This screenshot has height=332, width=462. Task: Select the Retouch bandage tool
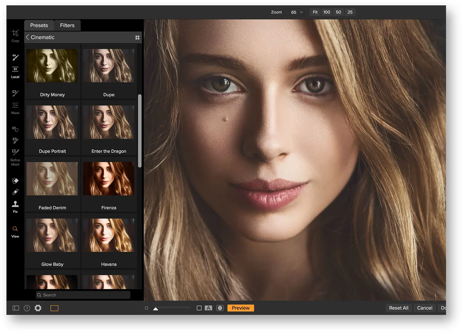[15, 192]
